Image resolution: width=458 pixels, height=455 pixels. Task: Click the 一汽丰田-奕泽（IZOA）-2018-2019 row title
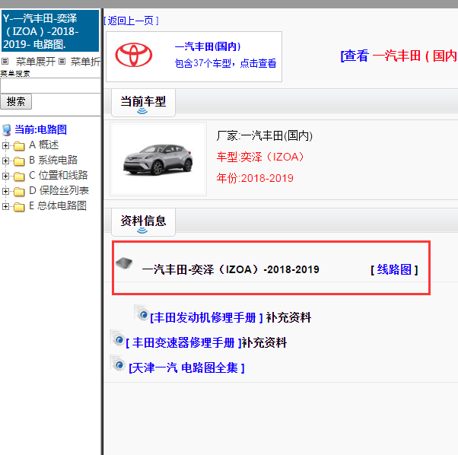[231, 269]
